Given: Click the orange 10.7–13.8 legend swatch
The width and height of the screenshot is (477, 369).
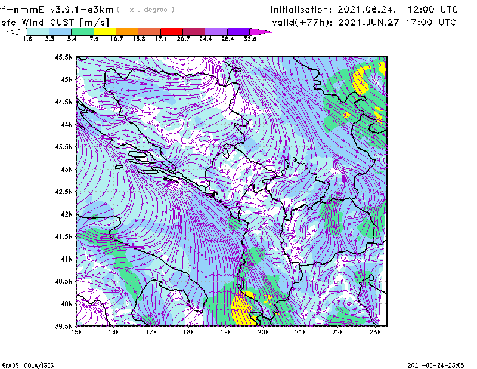Looking at the screenshot, I should pyautogui.click(x=127, y=32).
